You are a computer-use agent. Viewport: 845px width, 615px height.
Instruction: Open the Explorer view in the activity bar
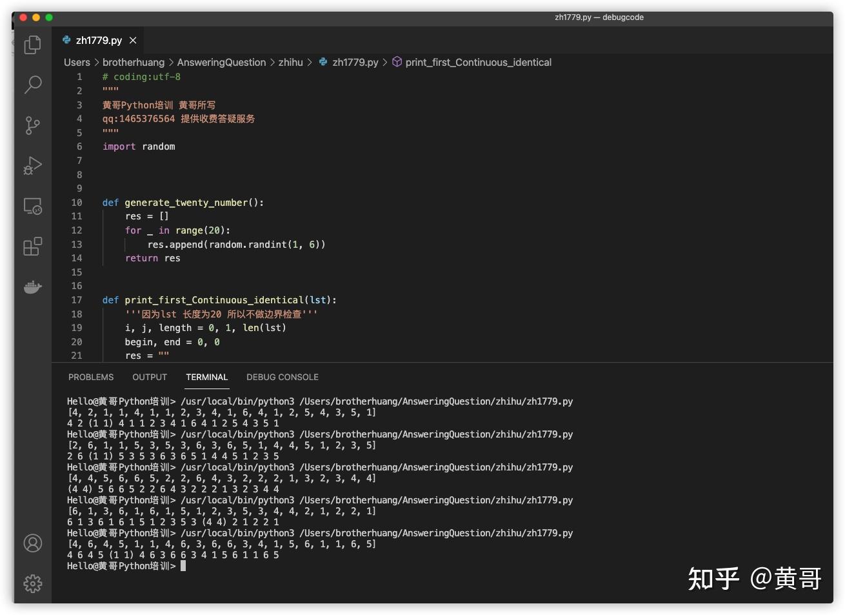point(32,45)
